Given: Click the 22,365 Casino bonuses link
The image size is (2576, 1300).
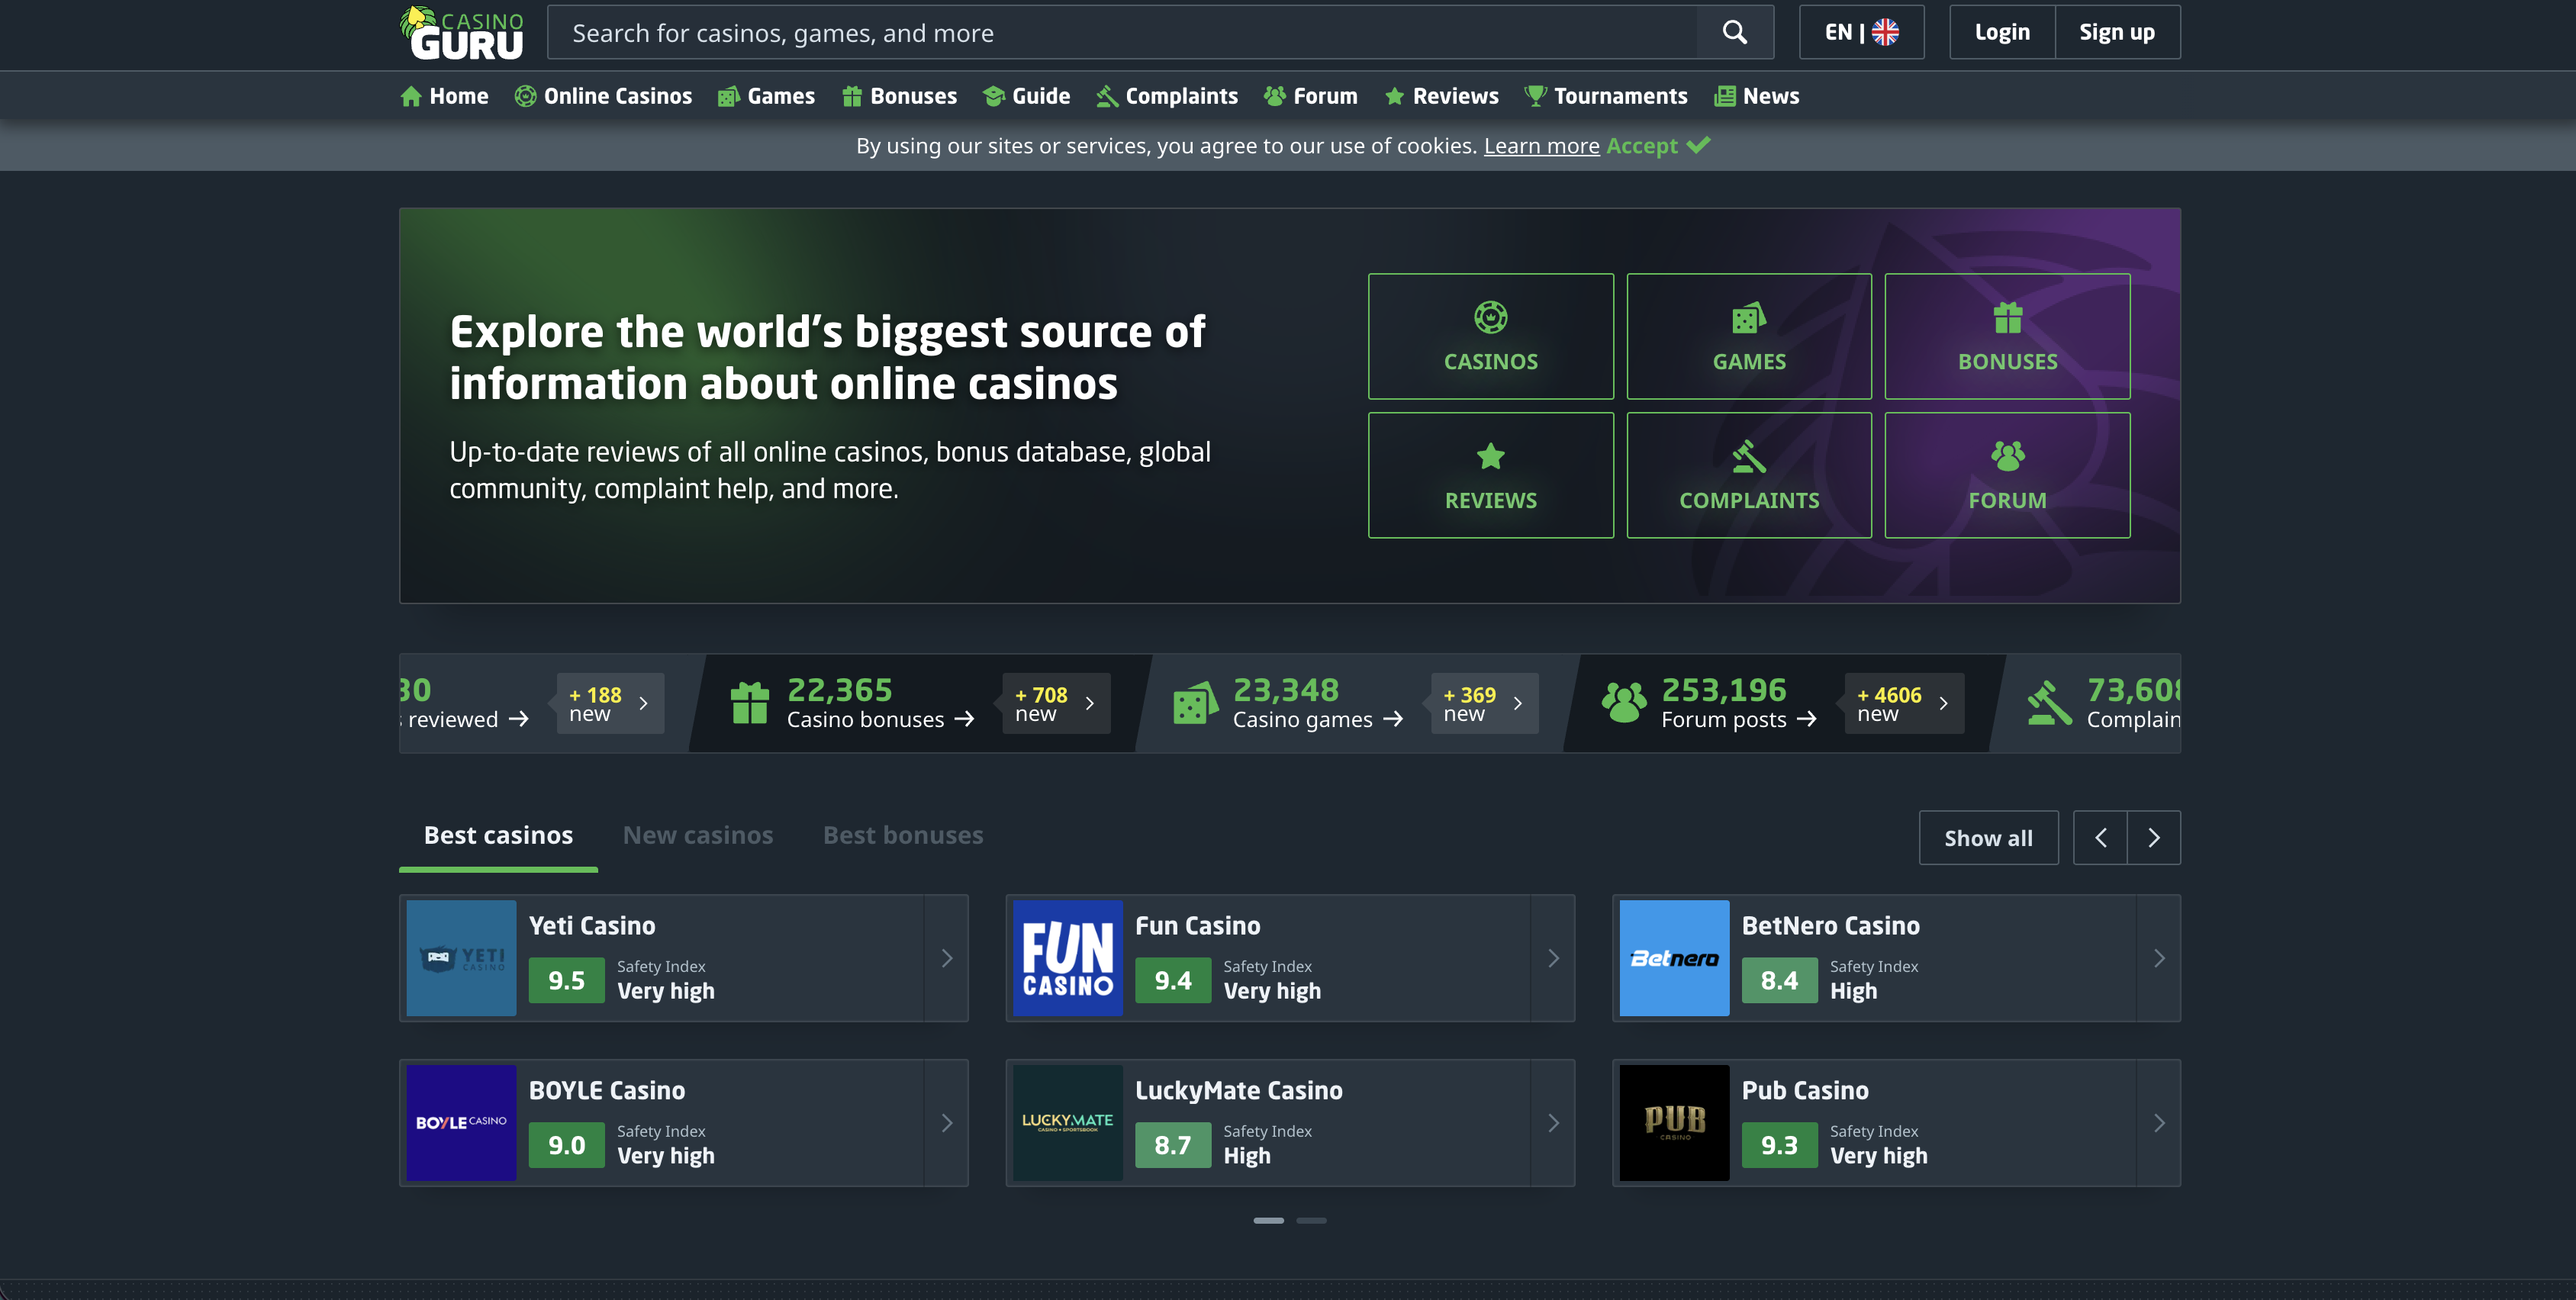Looking at the screenshot, I should 880,703.
